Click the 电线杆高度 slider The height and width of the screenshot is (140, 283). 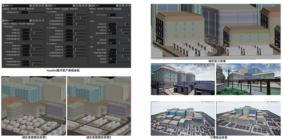(x=123, y=24)
